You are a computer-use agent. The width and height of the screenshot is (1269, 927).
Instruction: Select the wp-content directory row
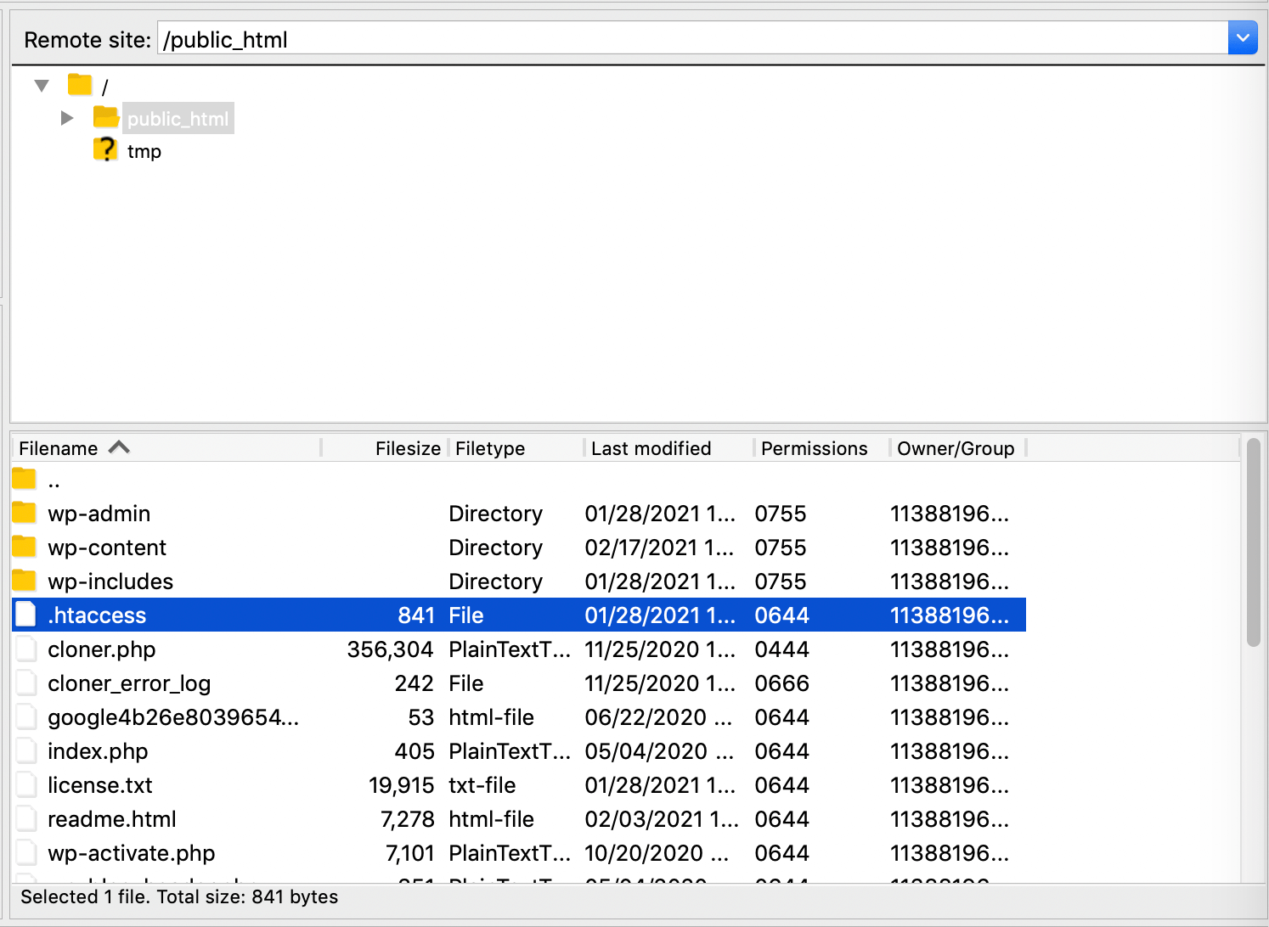pyautogui.click(x=519, y=548)
